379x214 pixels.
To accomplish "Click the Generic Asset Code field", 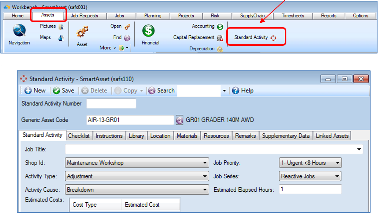I will click(x=130, y=120).
